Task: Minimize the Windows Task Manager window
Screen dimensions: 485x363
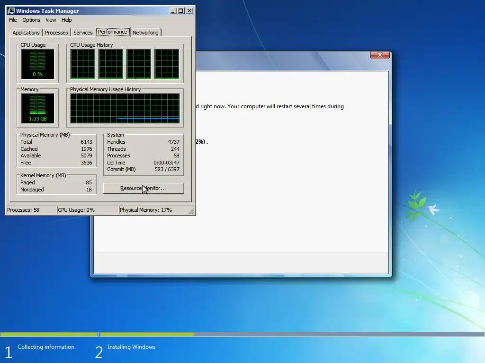Action: click(x=173, y=11)
